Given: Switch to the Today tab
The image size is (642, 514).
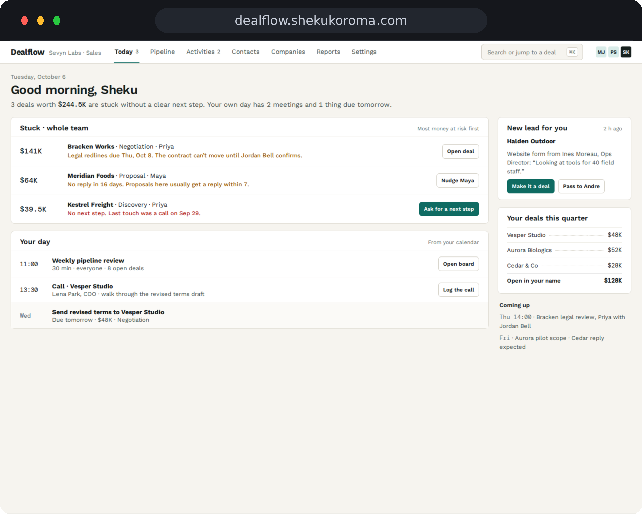Looking at the screenshot, I should 126,52.
